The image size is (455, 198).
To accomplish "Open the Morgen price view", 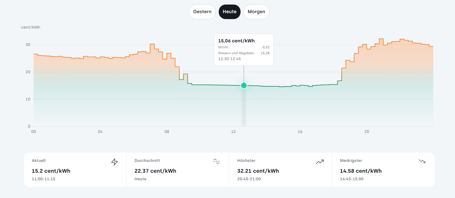I will tap(256, 12).
